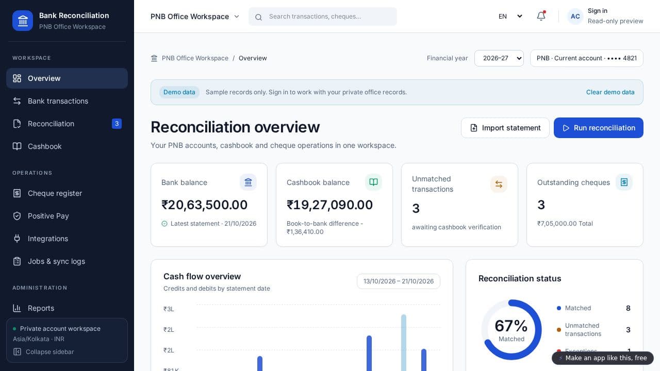The image size is (660, 371).
Task: Click the search magnifier icon
Action: click(x=259, y=17)
